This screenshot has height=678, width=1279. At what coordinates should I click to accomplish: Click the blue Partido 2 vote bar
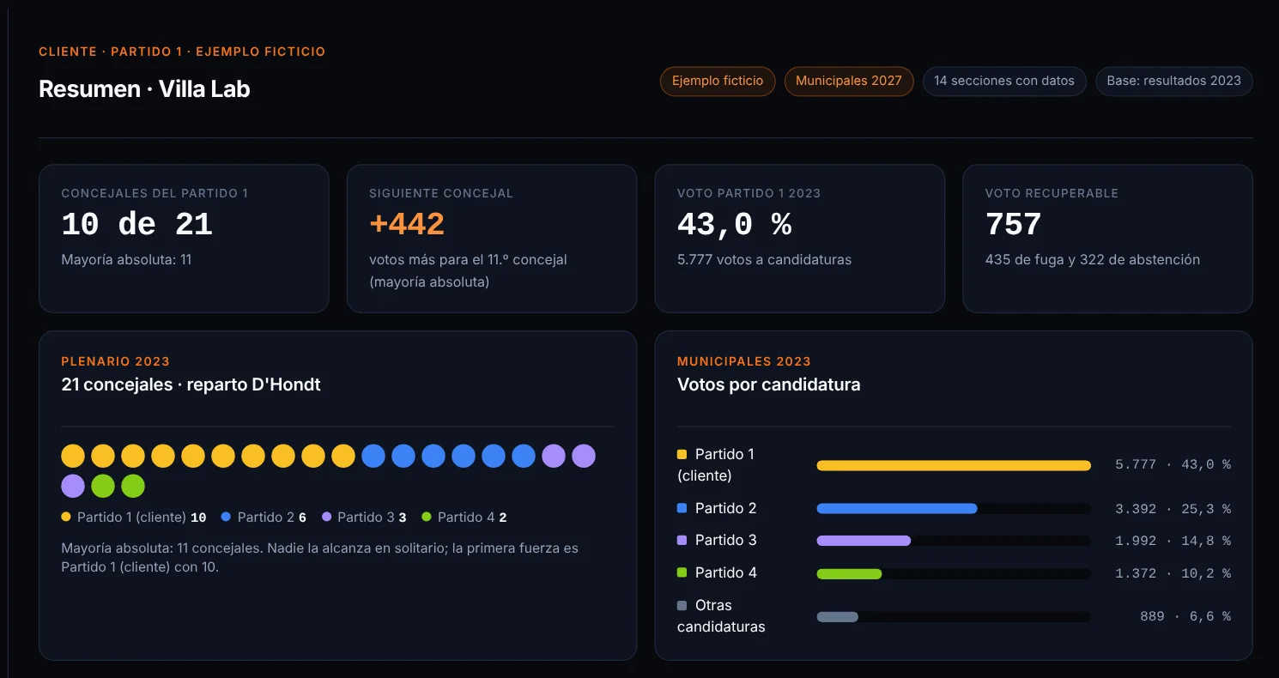point(897,508)
